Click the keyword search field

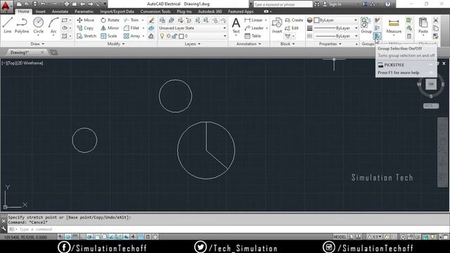[283, 4]
